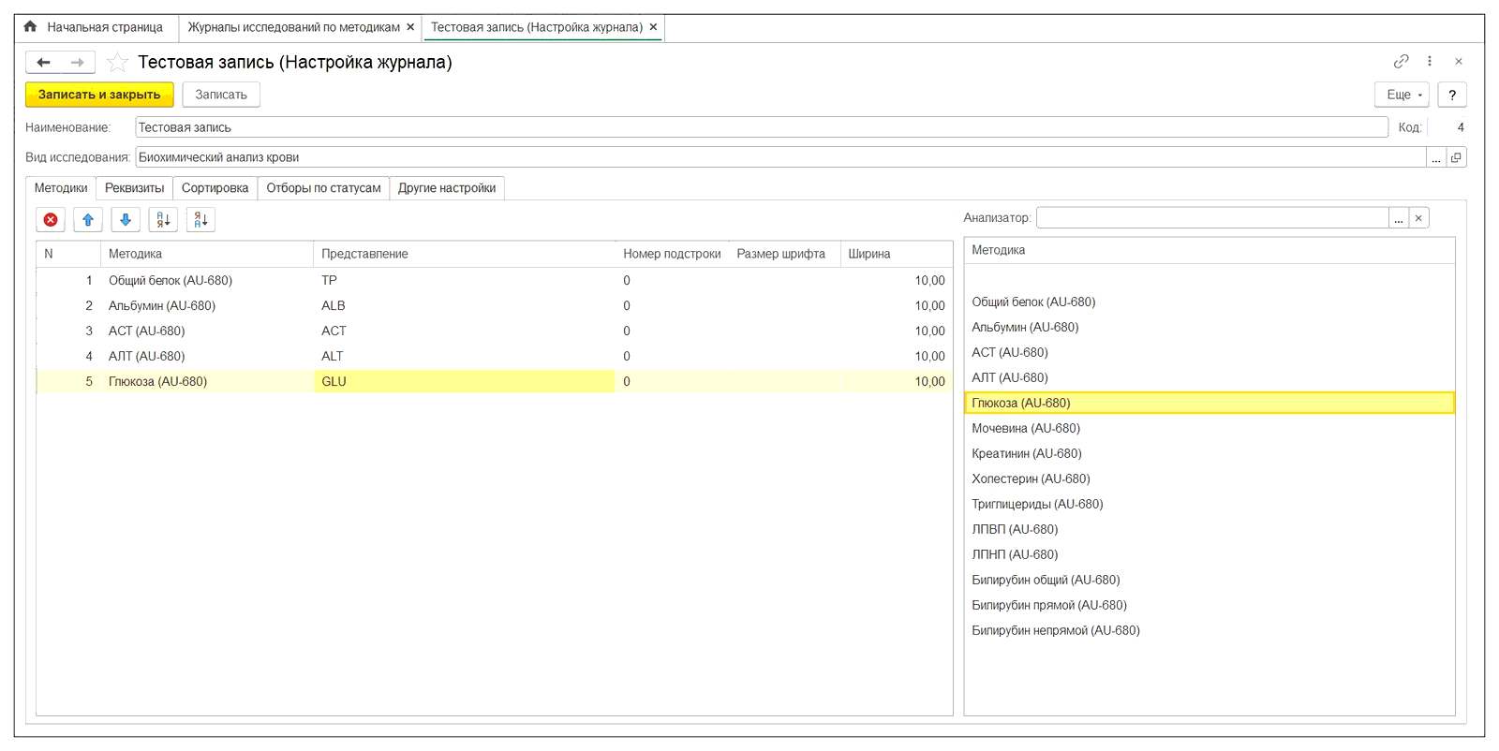
Task: Select Общий белок (AU-680) in right list
Action: click(x=1210, y=302)
